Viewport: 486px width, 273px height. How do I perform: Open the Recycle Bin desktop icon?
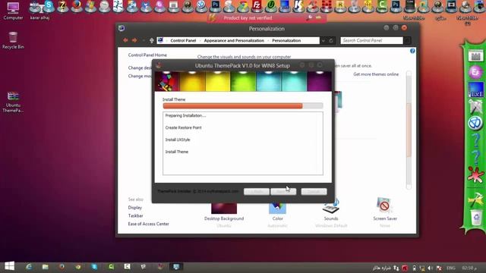tap(13, 40)
